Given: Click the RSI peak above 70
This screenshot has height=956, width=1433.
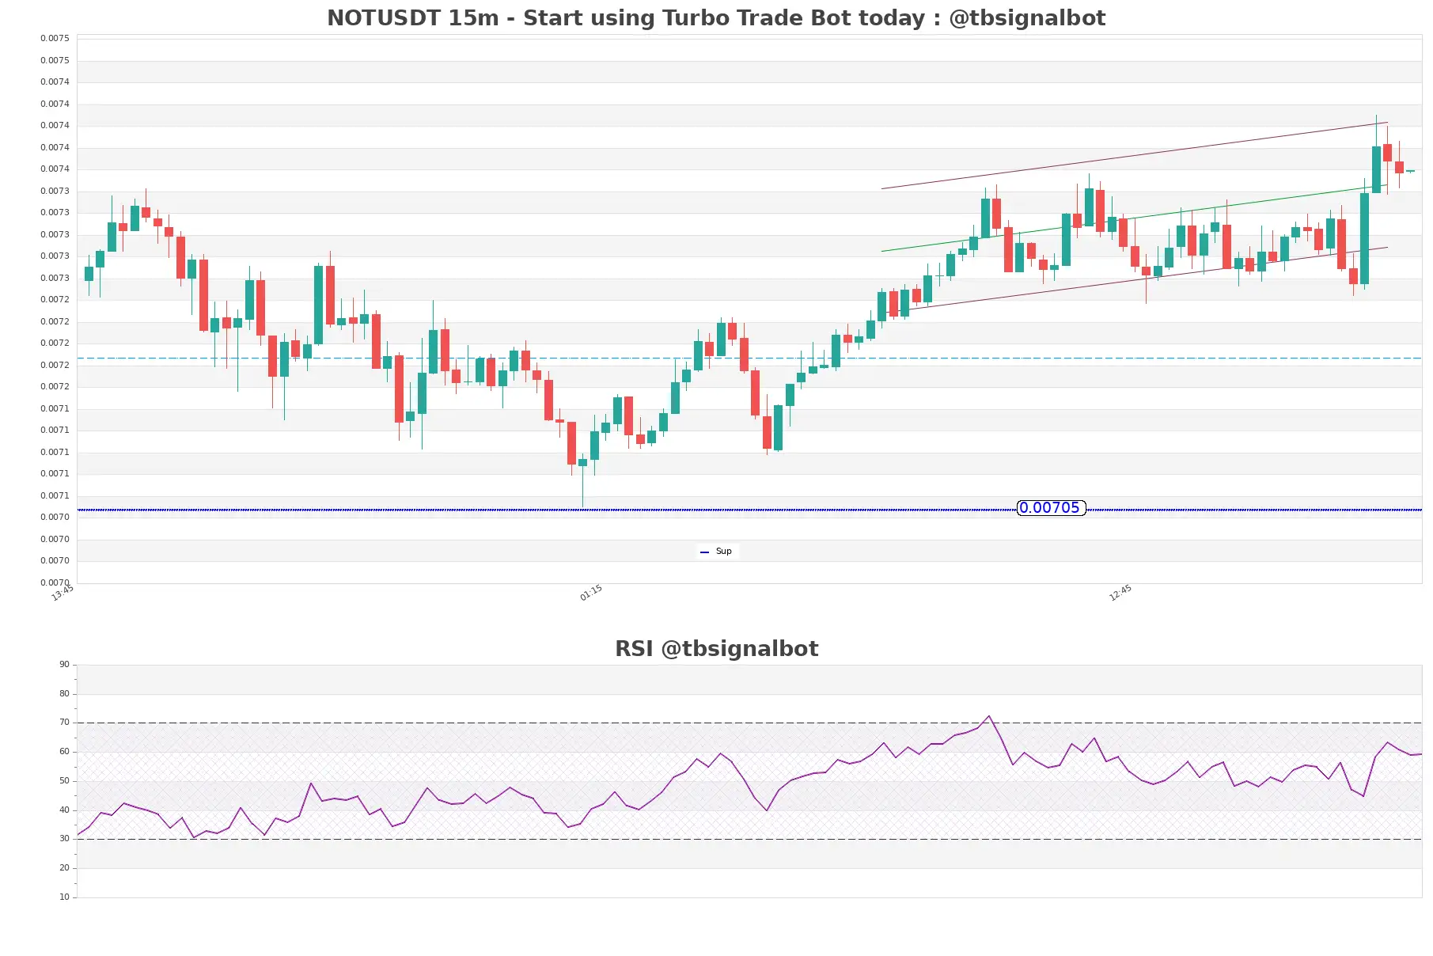Looking at the screenshot, I should pyautogui.click(x=989, y=716).
